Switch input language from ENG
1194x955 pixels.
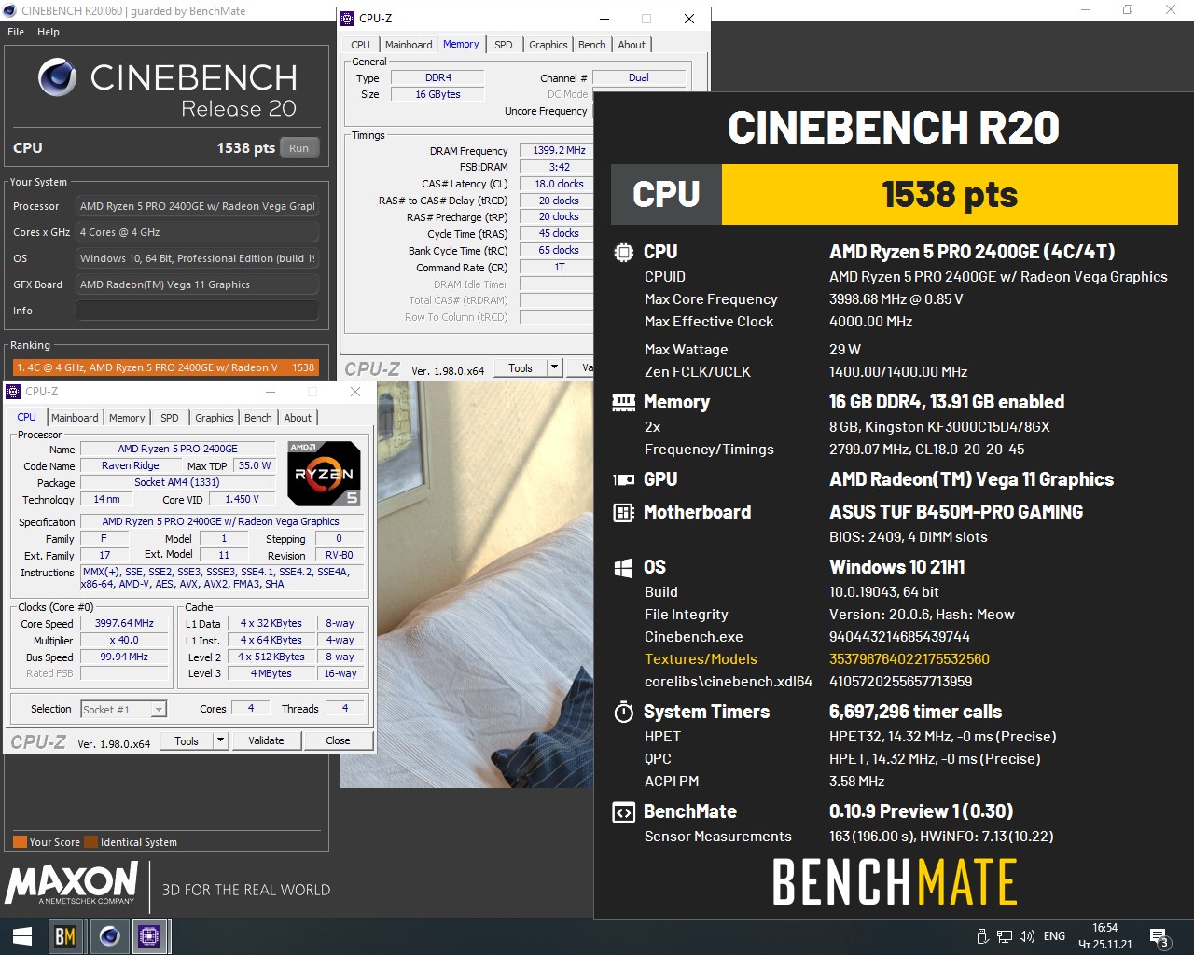point(1054,936)
